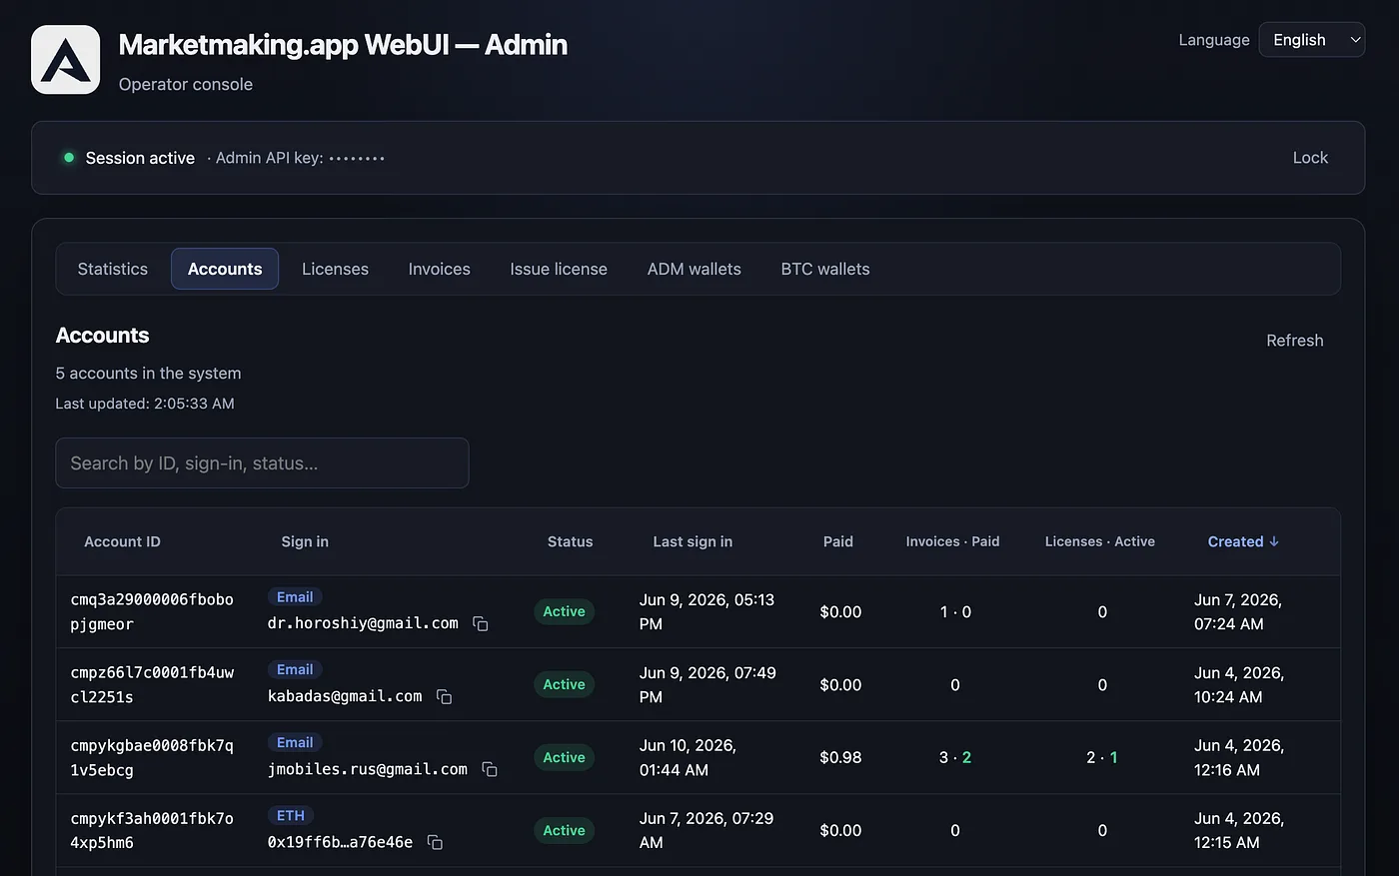Switch to the ADM wallets tab
This screenshot has height=876, width=1399.
695,269
